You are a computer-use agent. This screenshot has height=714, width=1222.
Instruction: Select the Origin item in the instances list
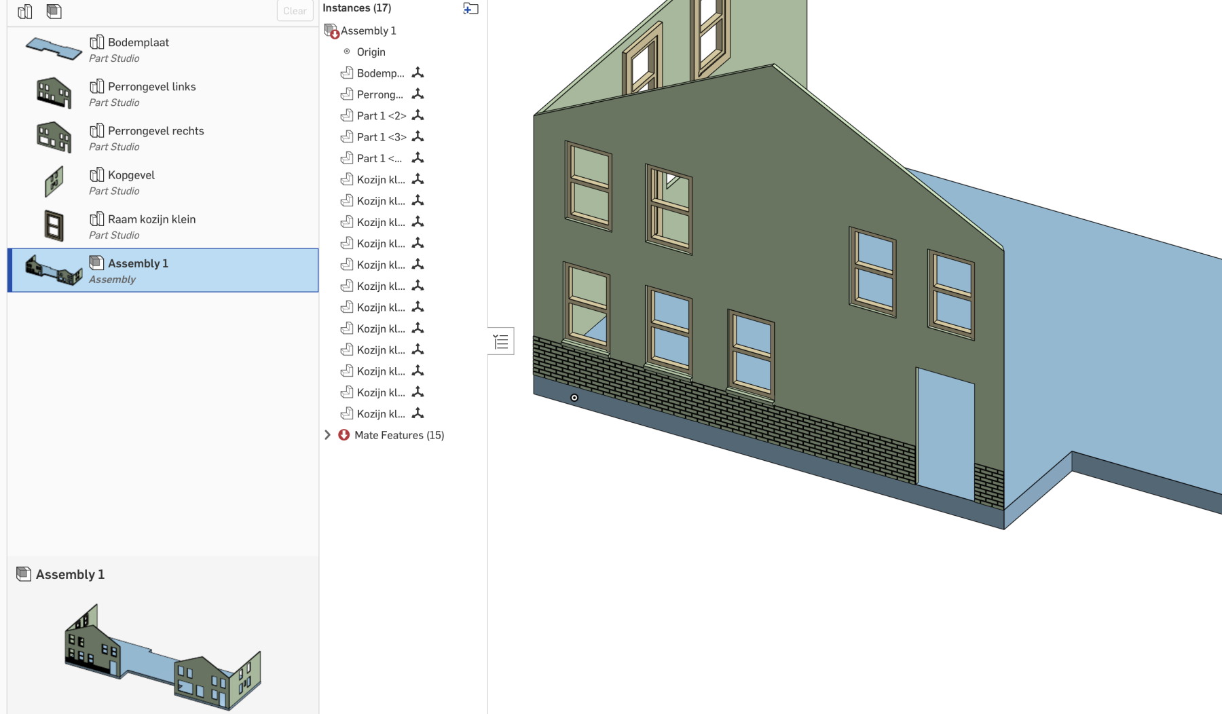371,52
